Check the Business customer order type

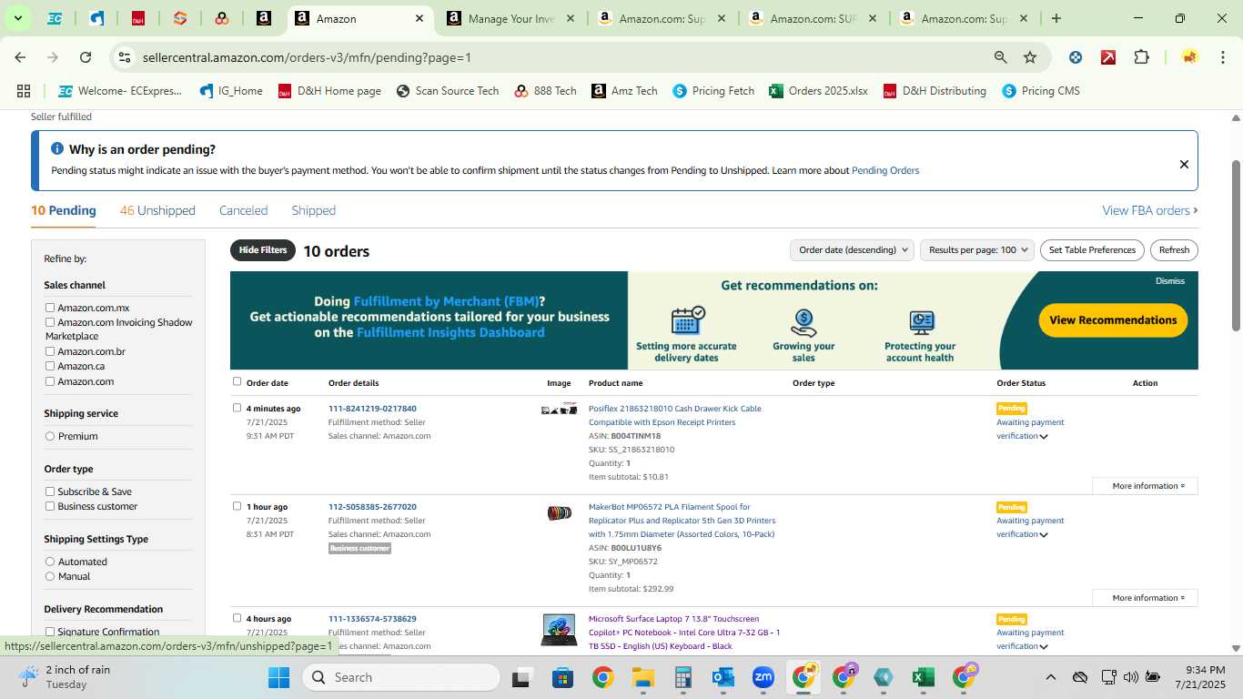point(50,506)
